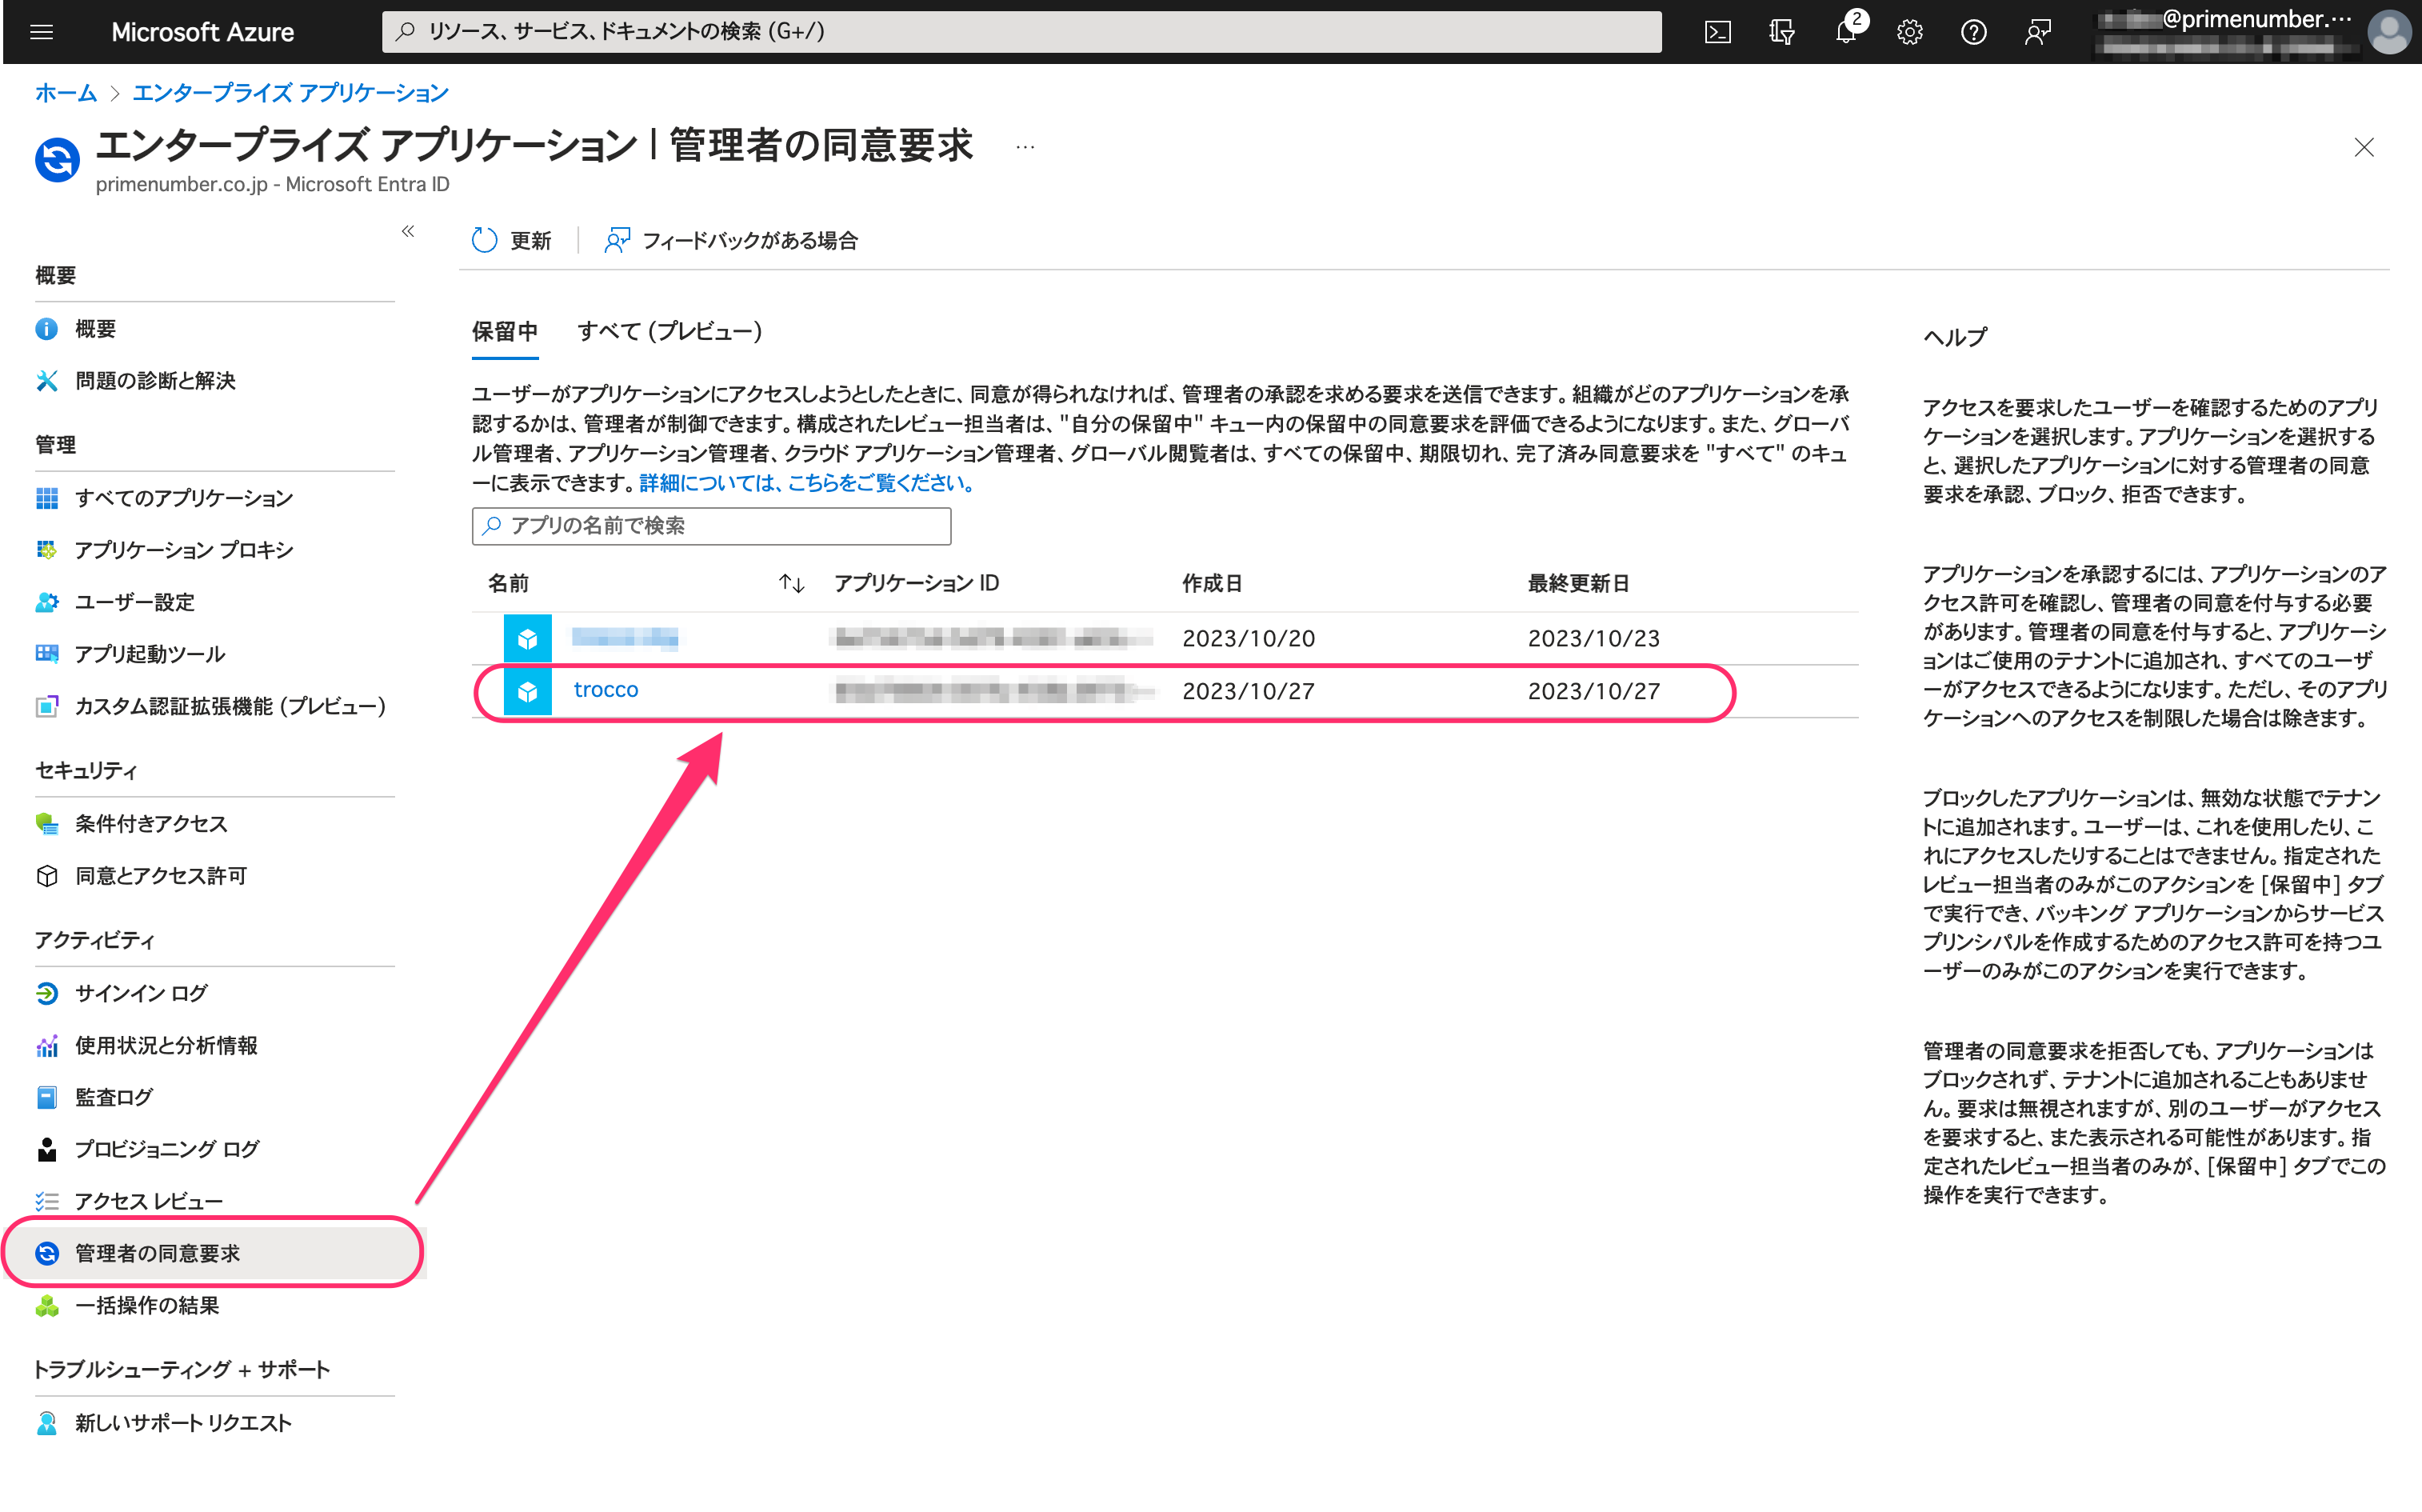Screen dimensions: 2422x1512
Task: Select 管理者の同意要求 in sidebar
Action: tap(215, 1253)
